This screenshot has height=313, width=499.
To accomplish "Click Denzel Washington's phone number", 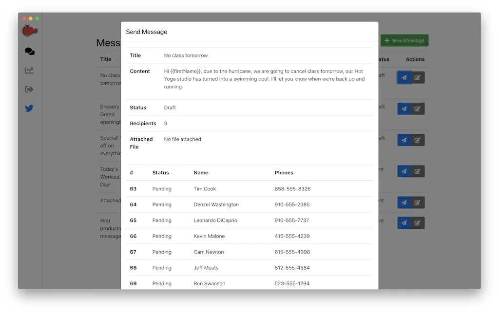I will click(x=292, y=204).
